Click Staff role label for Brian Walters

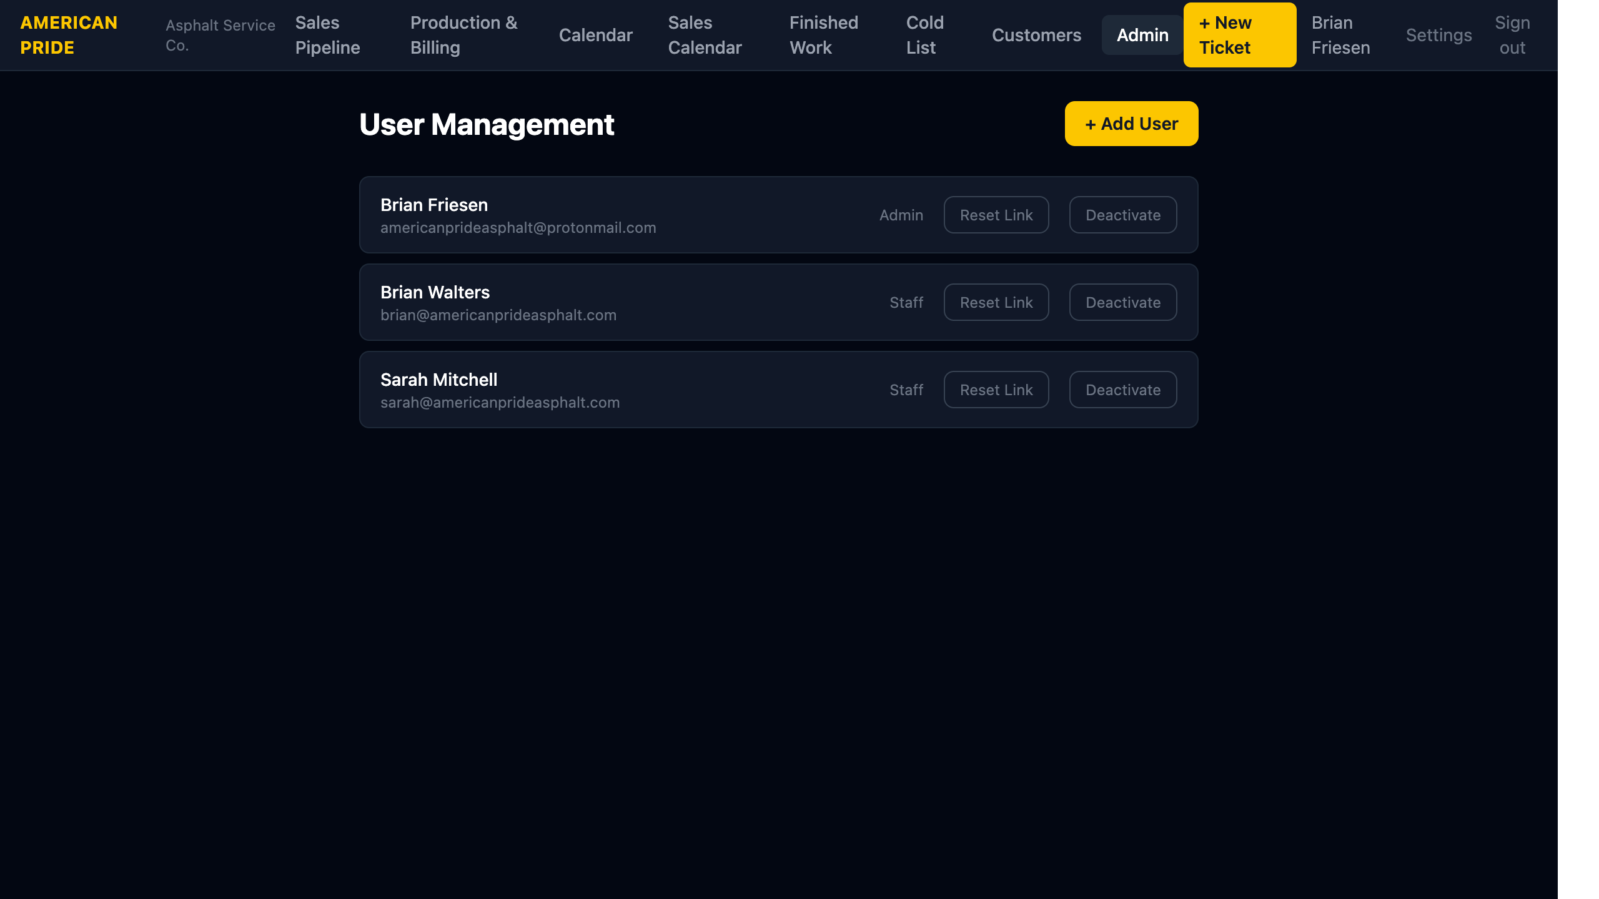tap(906, 302)
